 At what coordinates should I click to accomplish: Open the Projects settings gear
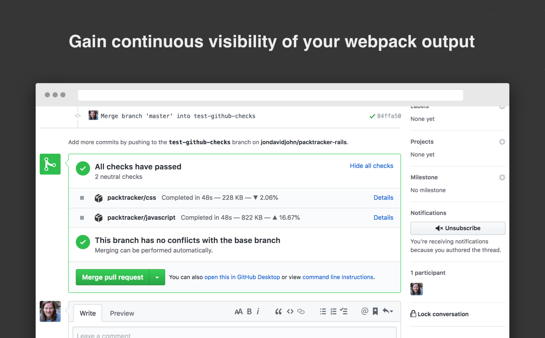(502, 142)
